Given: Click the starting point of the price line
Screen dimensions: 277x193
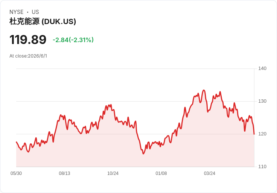Looking at the screenshot, I should (x=17, y=142).
